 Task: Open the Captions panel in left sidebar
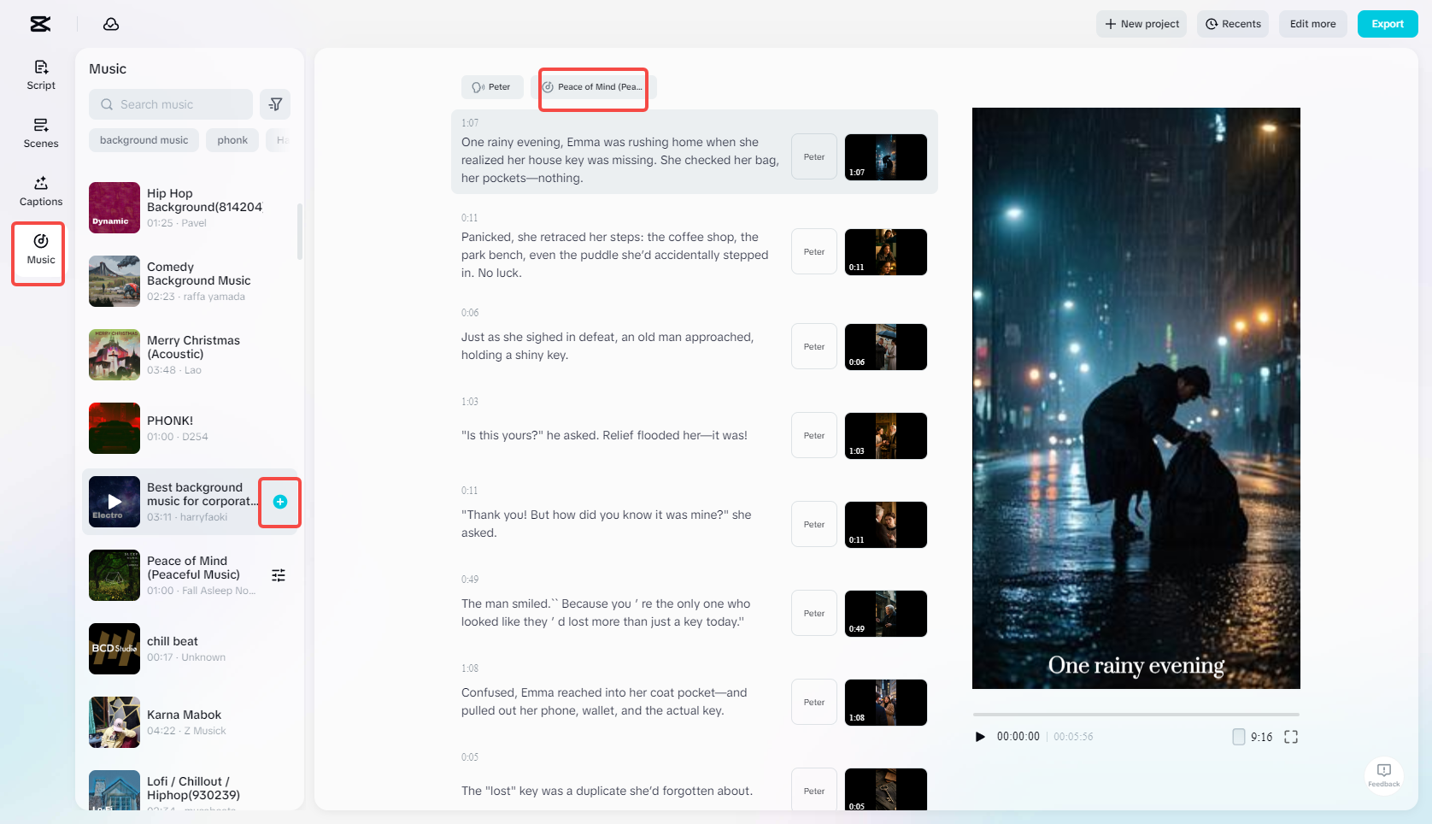(40, 191)
